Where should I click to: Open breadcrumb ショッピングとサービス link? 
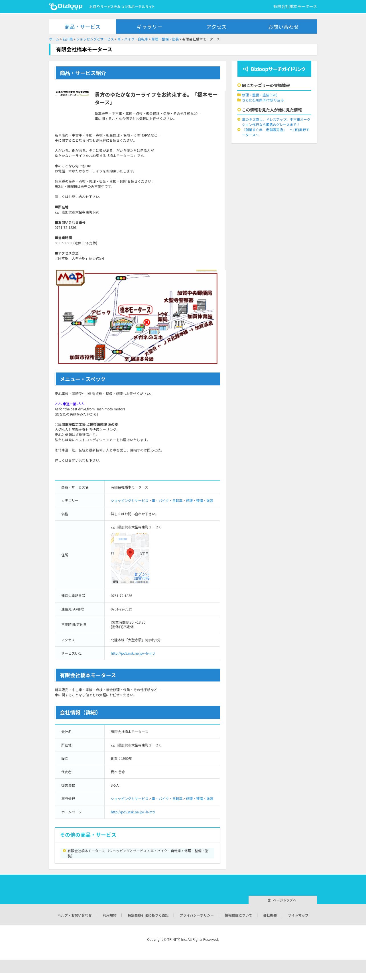(x=95, y=39)
